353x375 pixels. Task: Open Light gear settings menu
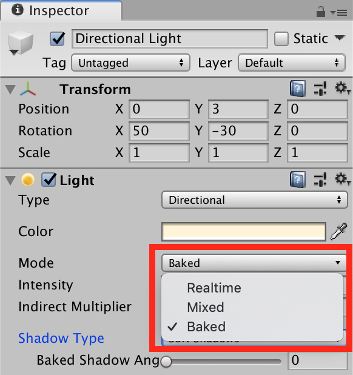342,179
